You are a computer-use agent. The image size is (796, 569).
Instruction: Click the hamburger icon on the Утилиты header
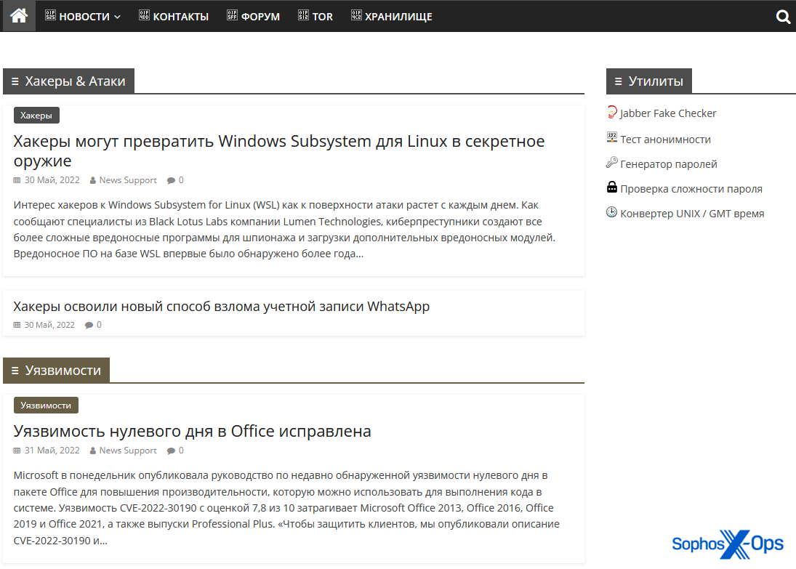pos(618,81)
